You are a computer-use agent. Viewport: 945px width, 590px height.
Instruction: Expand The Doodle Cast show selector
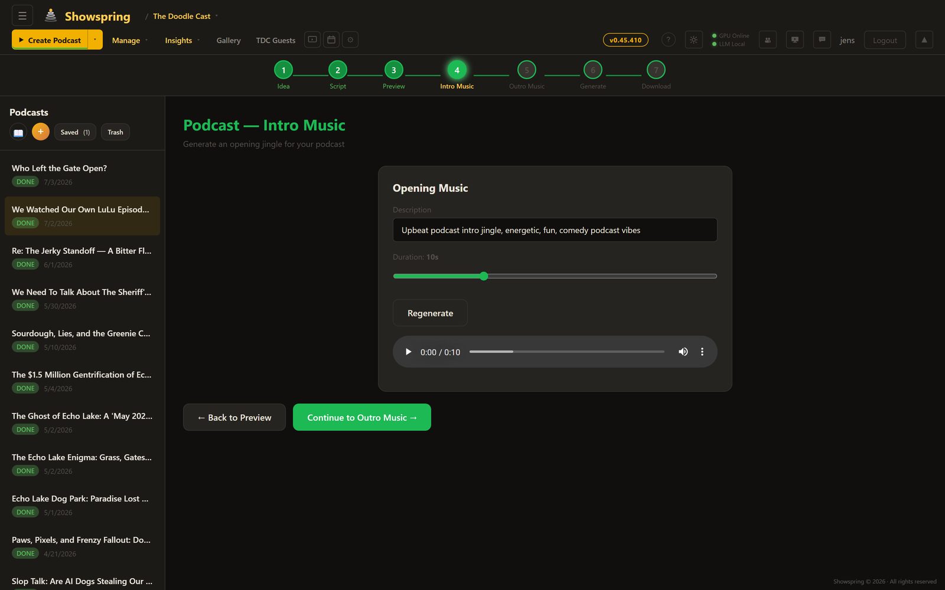(185, 16)
